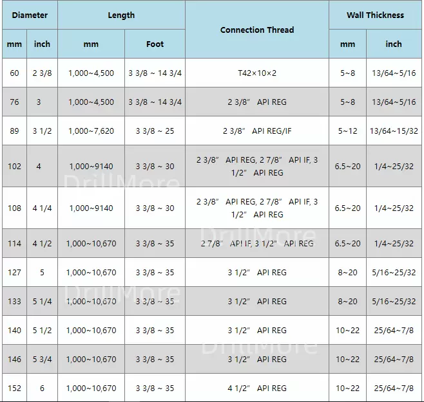Click the 76 mm diameter cell

coord(14,102)
